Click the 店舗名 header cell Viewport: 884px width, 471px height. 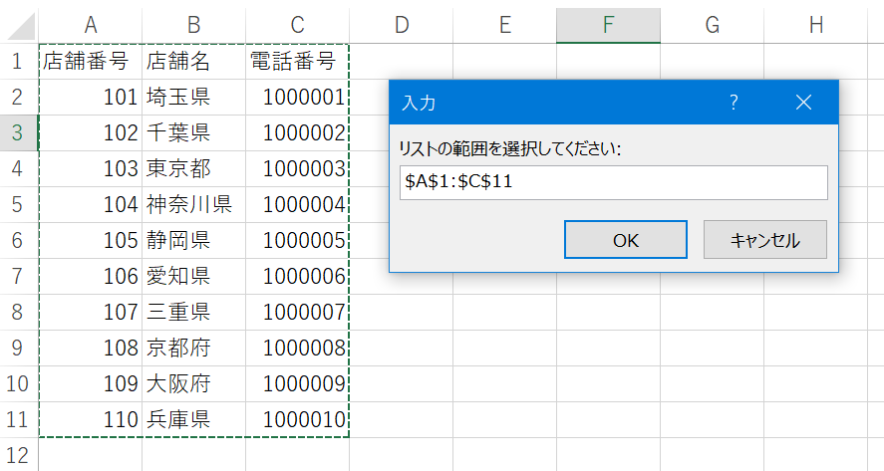click(194, 61)
